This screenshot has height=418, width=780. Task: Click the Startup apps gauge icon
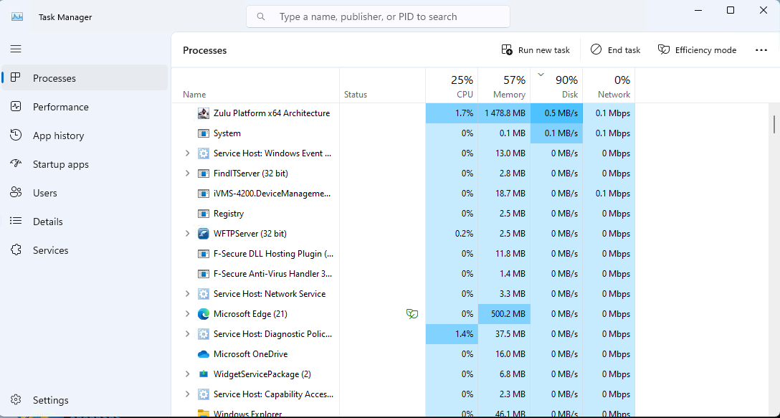tap(16, 163)
